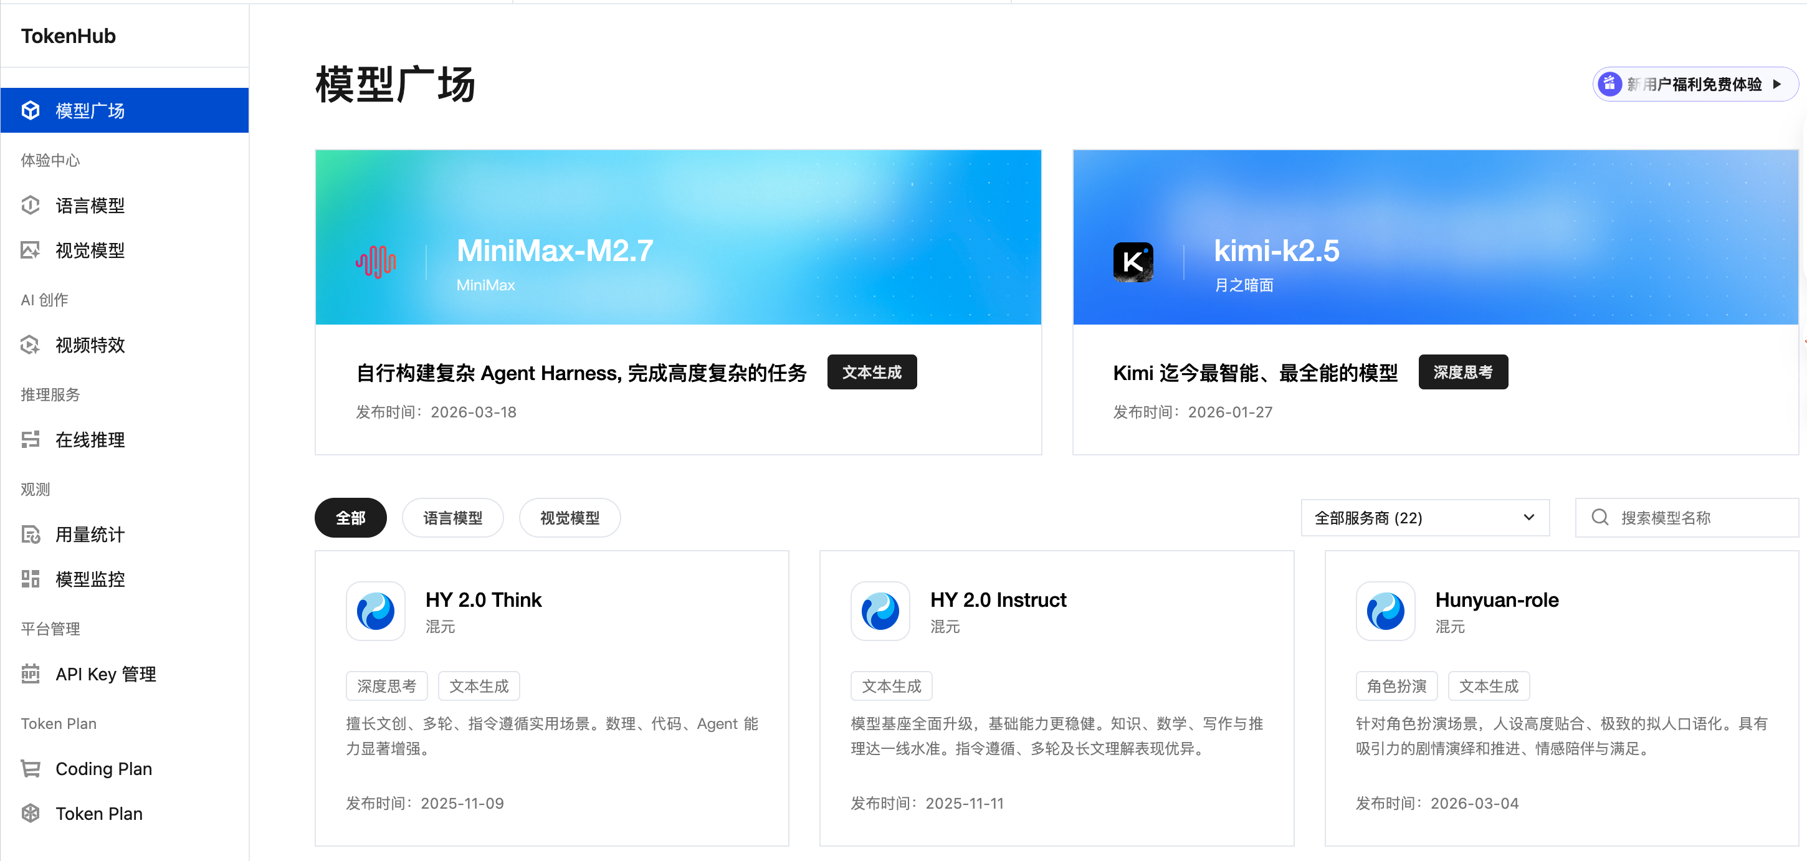The width and height of the screenshot is (1807, 861).
Task: Click the Token Plan sidebar icon
Action: tap(30, 813)
